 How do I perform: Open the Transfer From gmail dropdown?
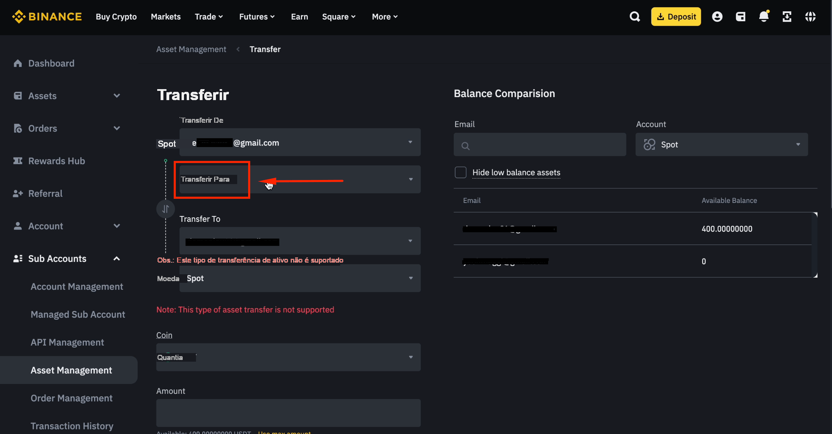point(300,142)
